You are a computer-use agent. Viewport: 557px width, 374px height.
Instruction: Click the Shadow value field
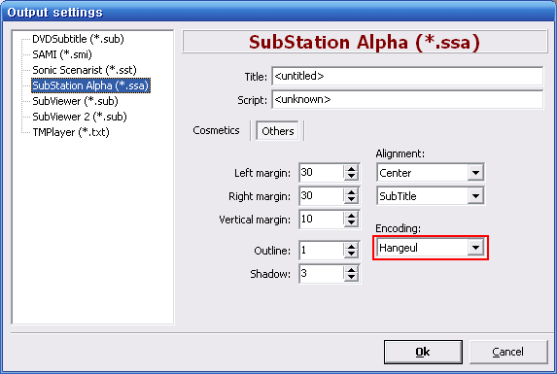[x=321, y=274]
